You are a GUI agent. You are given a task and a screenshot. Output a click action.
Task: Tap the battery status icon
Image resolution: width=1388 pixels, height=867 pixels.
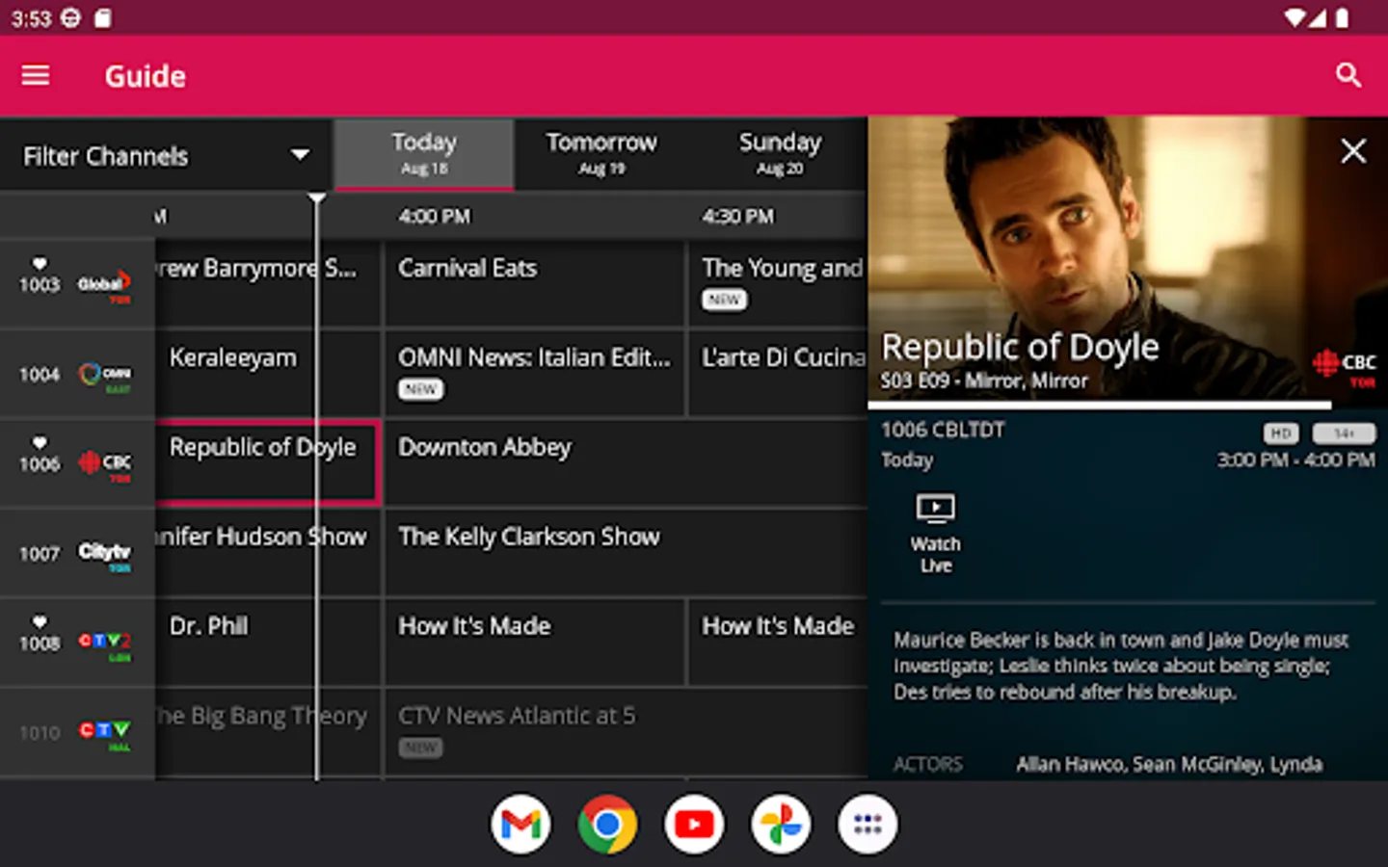1342,17
